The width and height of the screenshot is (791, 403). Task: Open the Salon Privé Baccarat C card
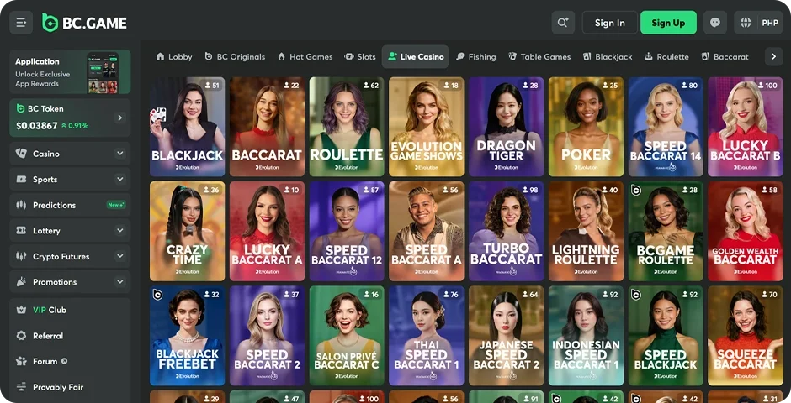(347, 336)
